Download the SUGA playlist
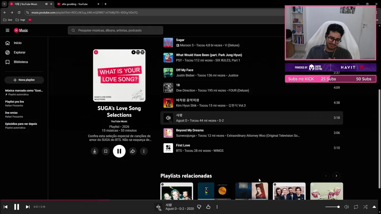Screen dimensions: 381x214 (x=95, y=151)
